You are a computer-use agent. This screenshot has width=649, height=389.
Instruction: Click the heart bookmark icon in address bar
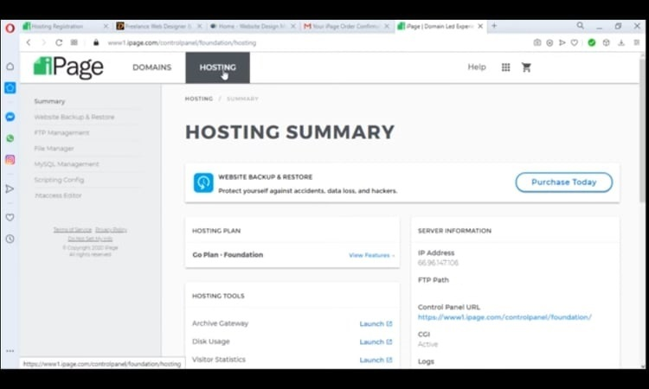pyautogui.click(x=575, y=42)
